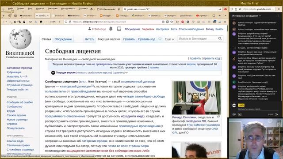Click the emoji icon in YouTube chat
This screenshot has width=283, height=159.
point(234,114)
